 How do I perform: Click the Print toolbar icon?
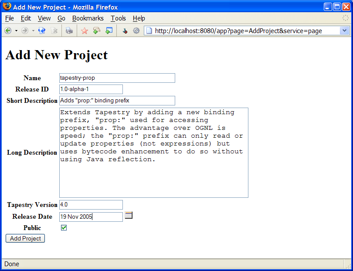[x=69, y=30]
